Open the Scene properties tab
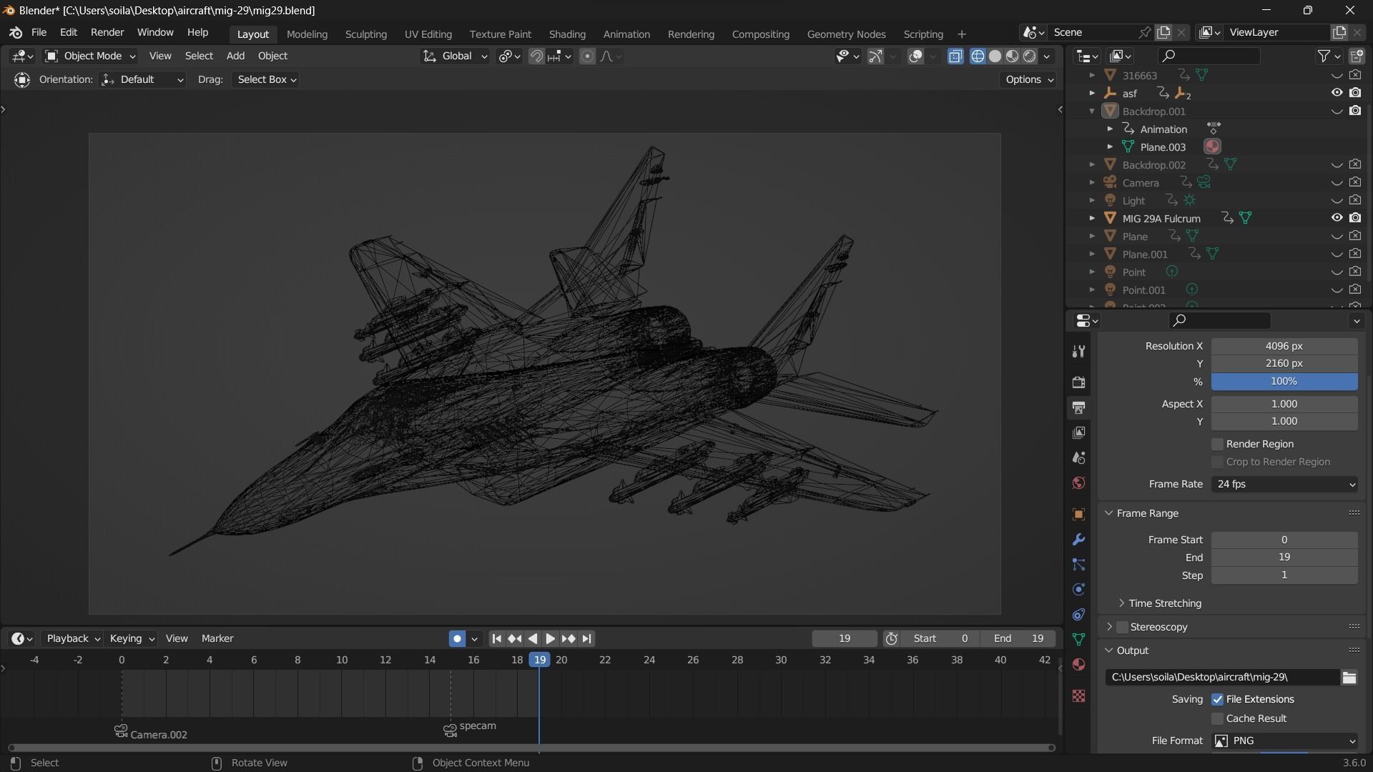 click(x=1078, y=457)
